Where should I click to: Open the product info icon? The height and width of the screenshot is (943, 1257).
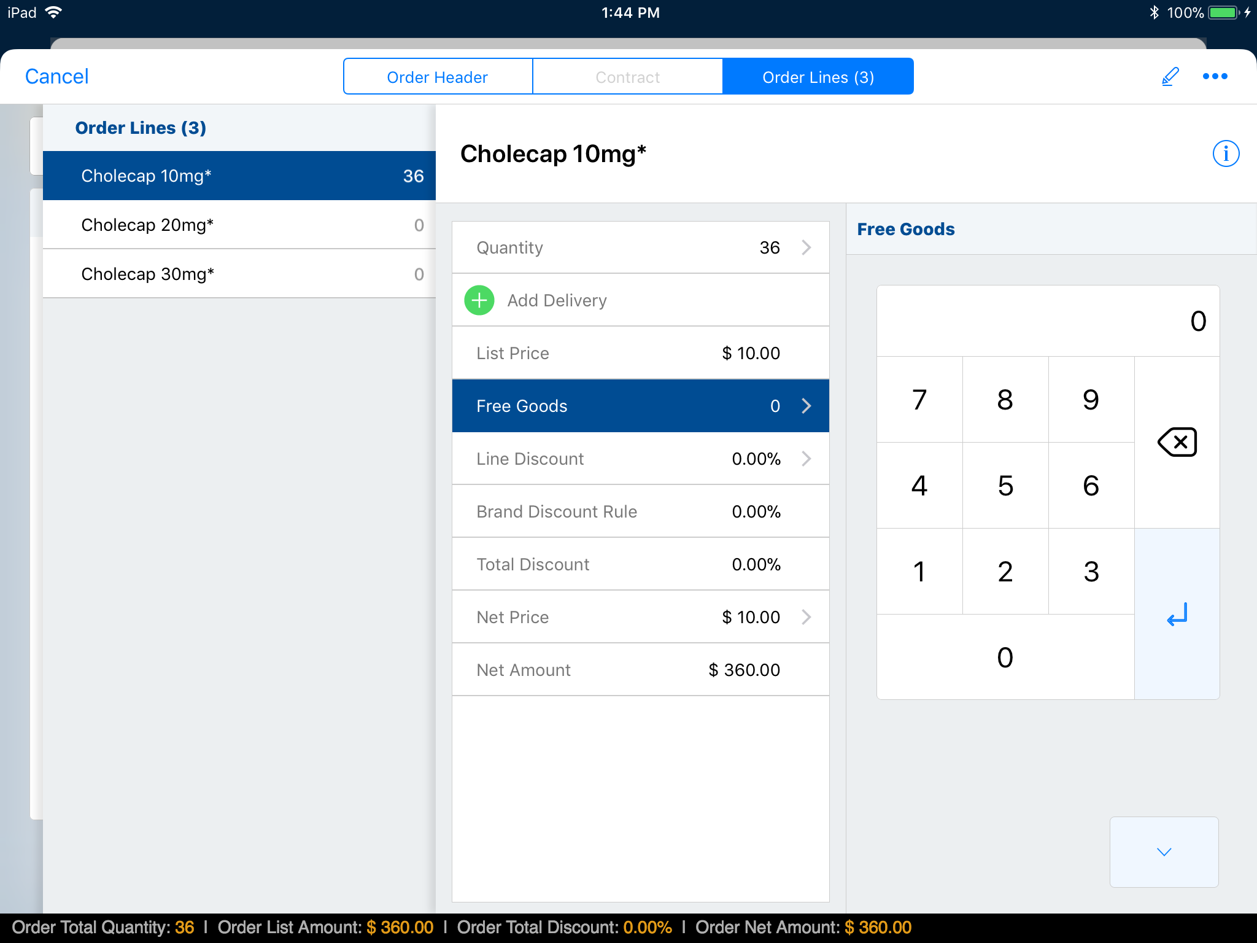pyautogui.click(x=1226, y=153)
